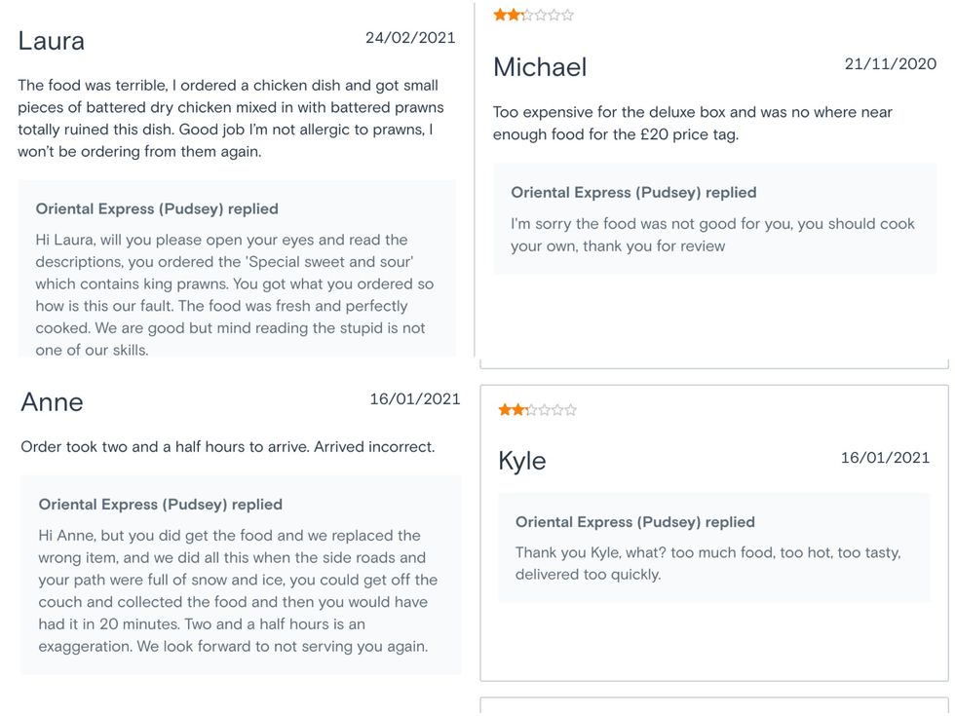Image resolution: width=955 pixels, height=716 pixels.
Task: Click the second star in Kyle's rating
Action: (518, 410)
